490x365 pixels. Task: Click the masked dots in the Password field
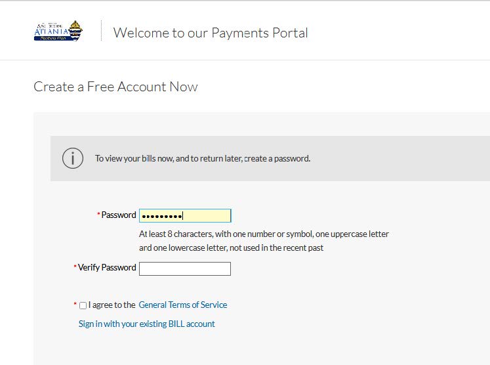[162, 216]
